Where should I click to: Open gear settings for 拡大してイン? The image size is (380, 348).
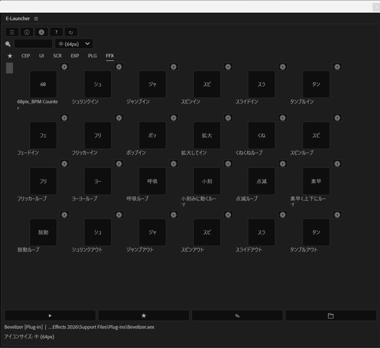pos(228,118)
